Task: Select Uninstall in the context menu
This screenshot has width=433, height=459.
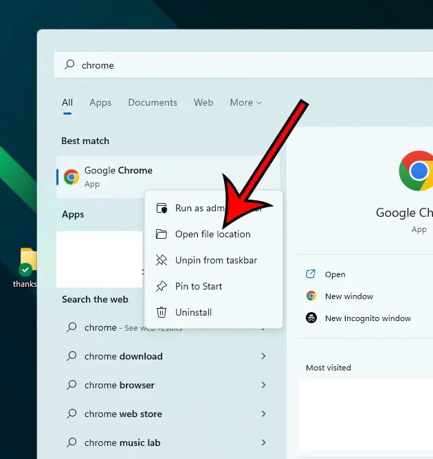Action: (193, 312)
